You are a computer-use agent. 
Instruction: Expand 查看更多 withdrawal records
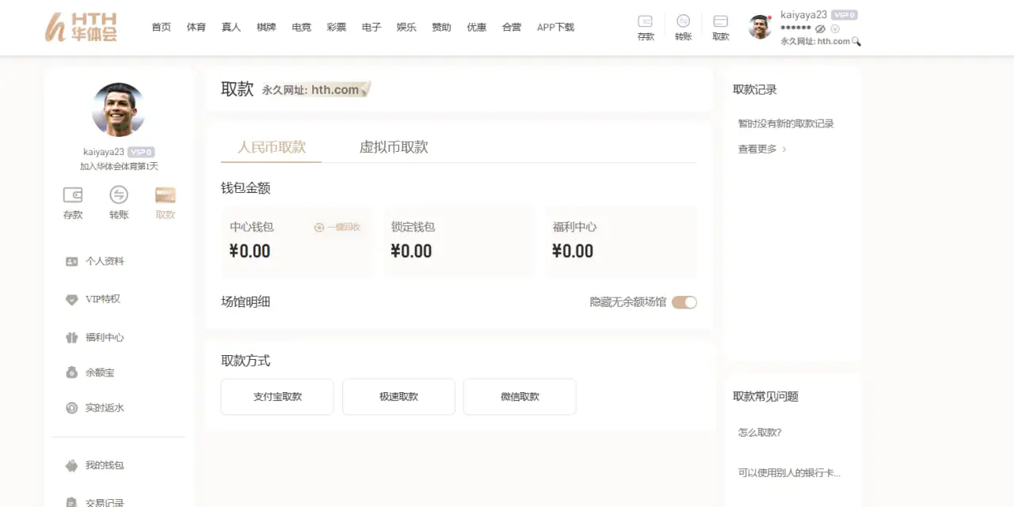pos(762,149)
